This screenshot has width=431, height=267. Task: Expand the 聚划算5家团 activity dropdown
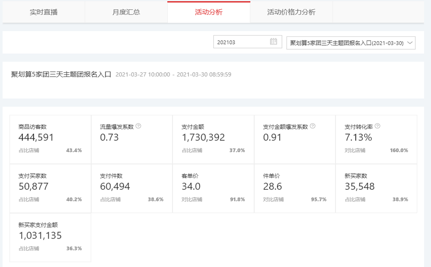pyautogui.click(x=351, y=43)
